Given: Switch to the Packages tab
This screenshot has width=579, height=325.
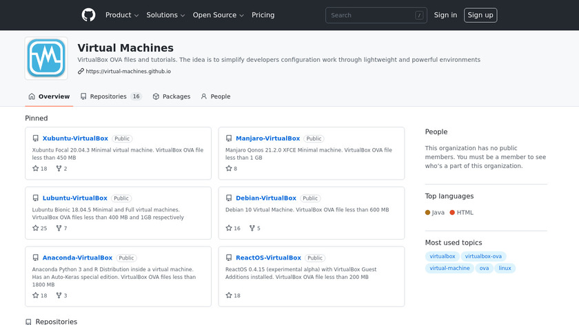Looking at the screenshot, I should tap(171, 96).
